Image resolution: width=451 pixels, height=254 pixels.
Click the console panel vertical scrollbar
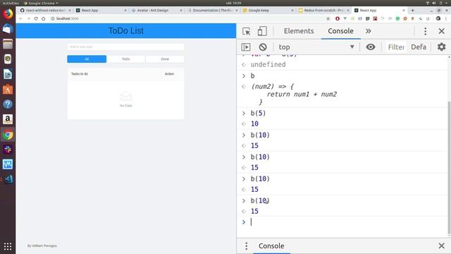(449, 169)
